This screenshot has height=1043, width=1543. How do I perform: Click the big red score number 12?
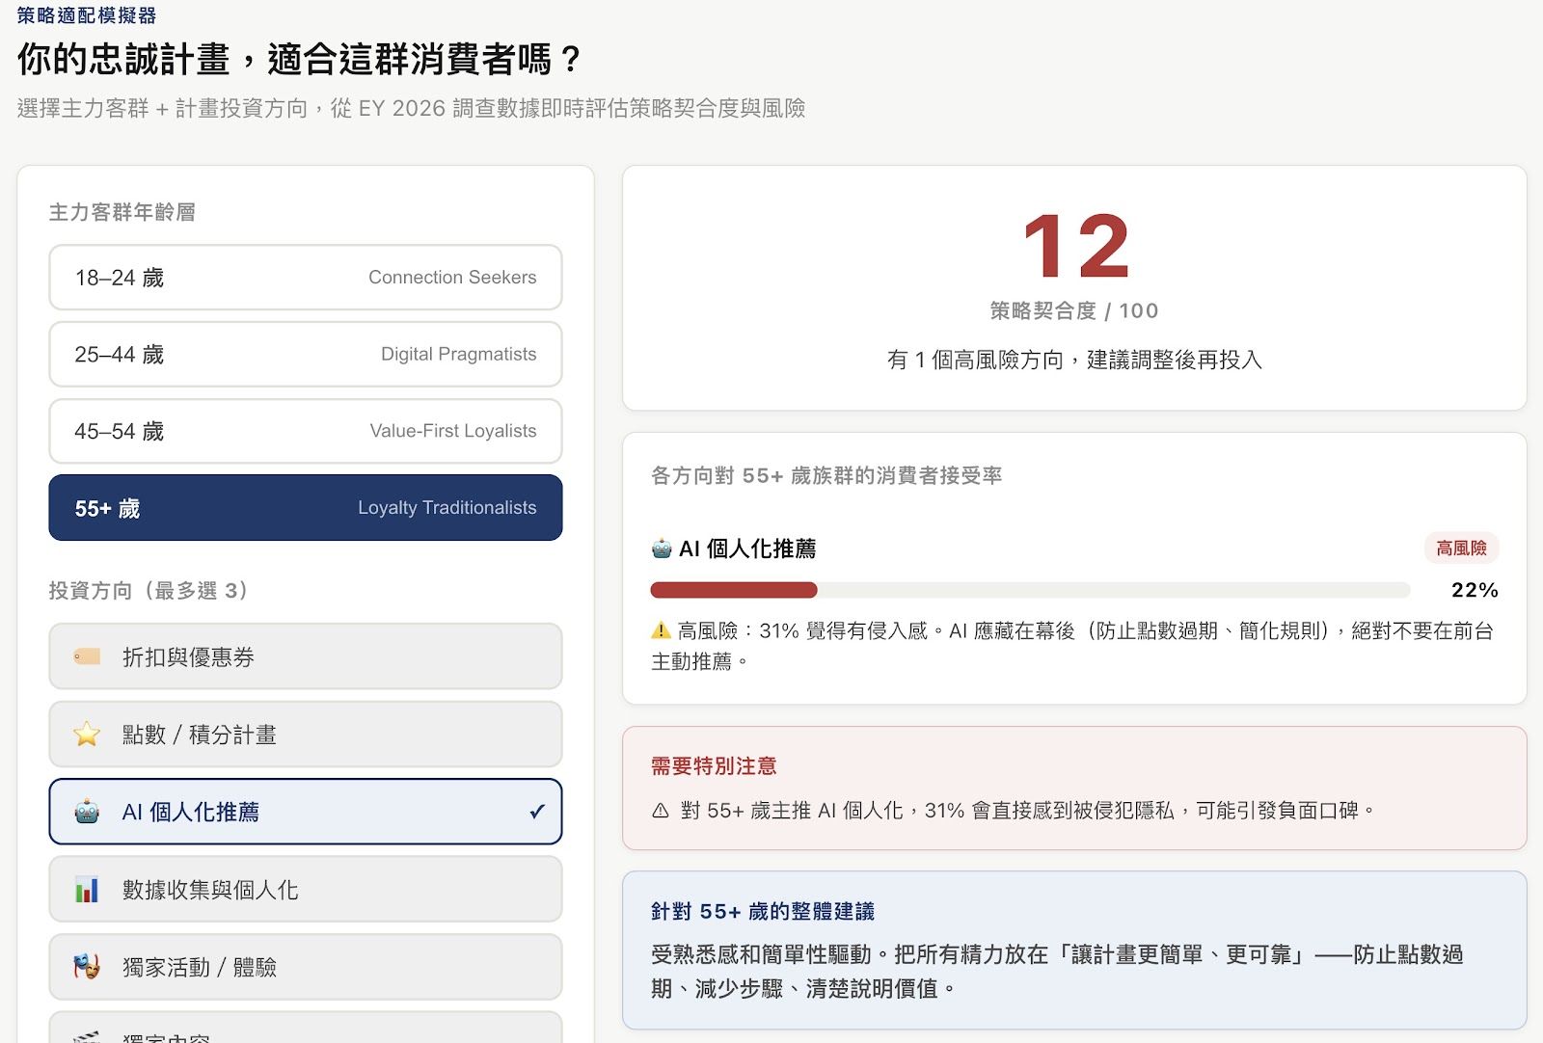[x=1075, y=246]
